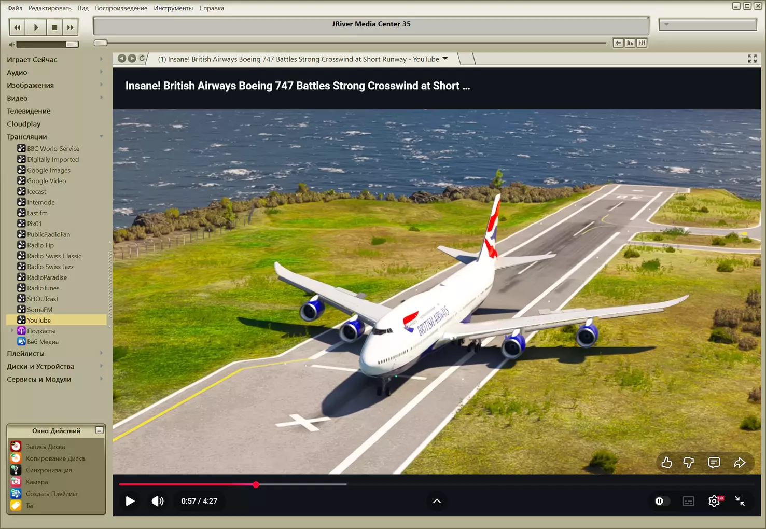
Task: Select the YouTube tree item
Action: tap(56, 321)
